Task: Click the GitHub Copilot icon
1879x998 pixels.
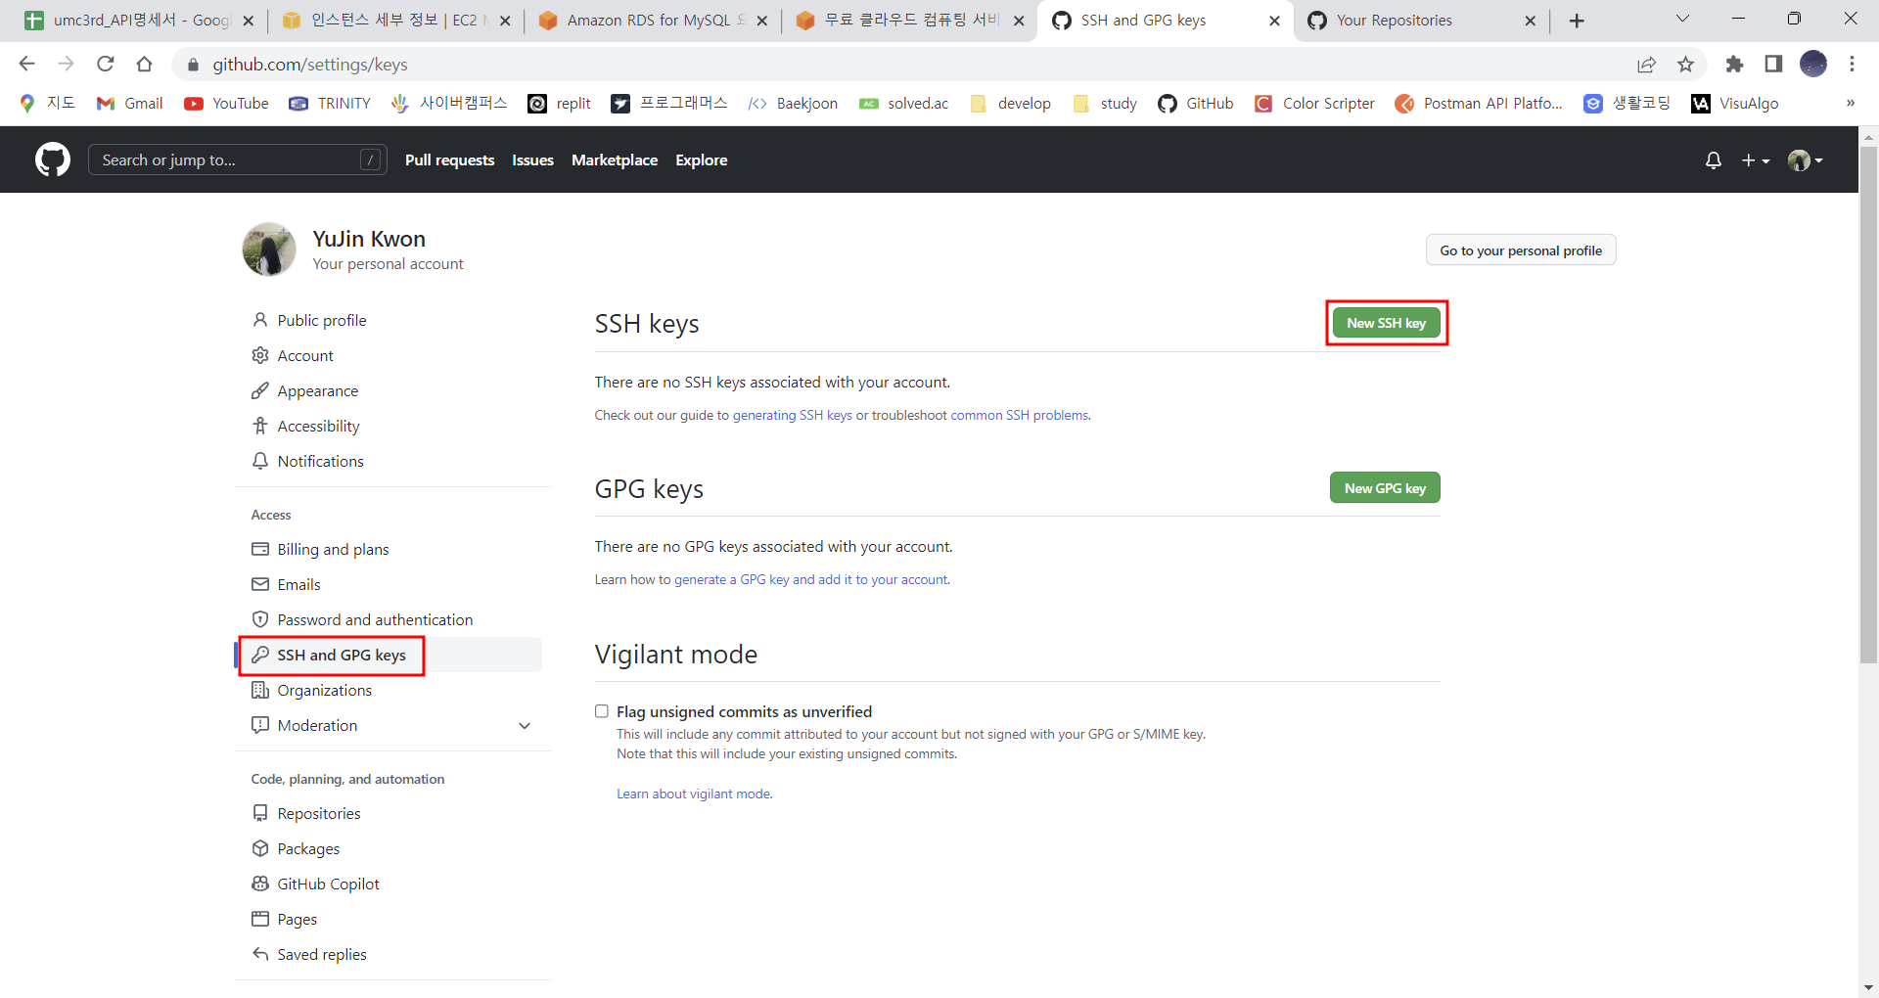Action: coord(260,884)
